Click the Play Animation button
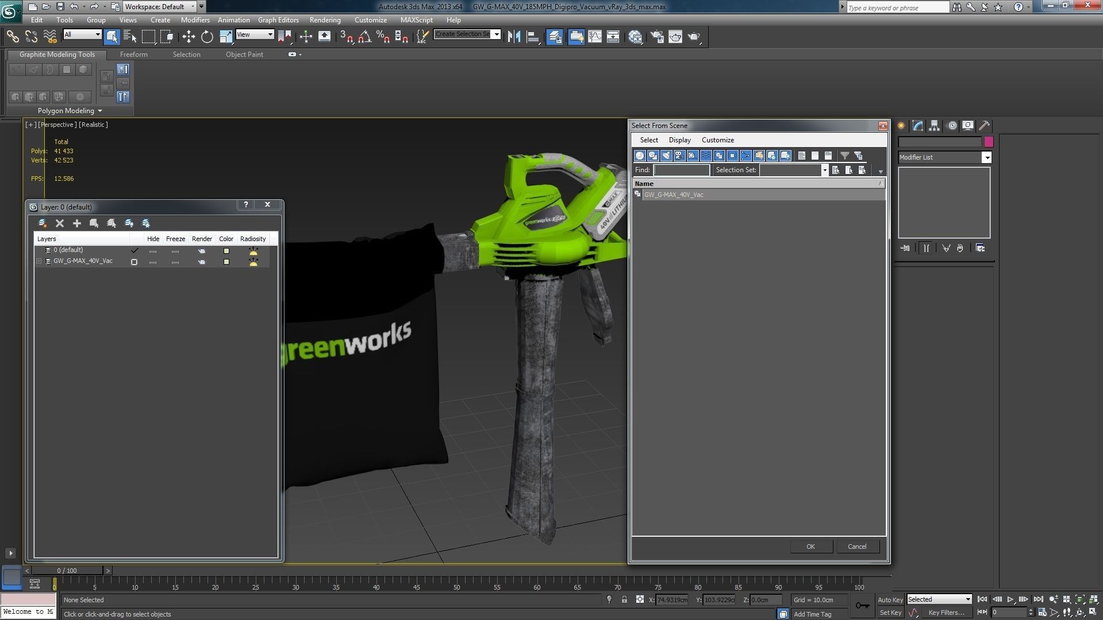 point(1010,599)
